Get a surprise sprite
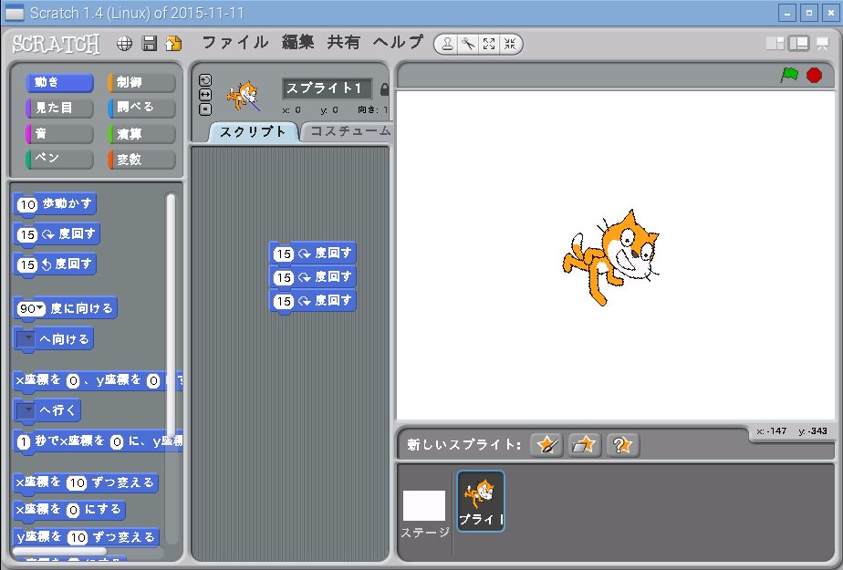The height and width of the screenshot is (570, 843). (x=622, y=445)
